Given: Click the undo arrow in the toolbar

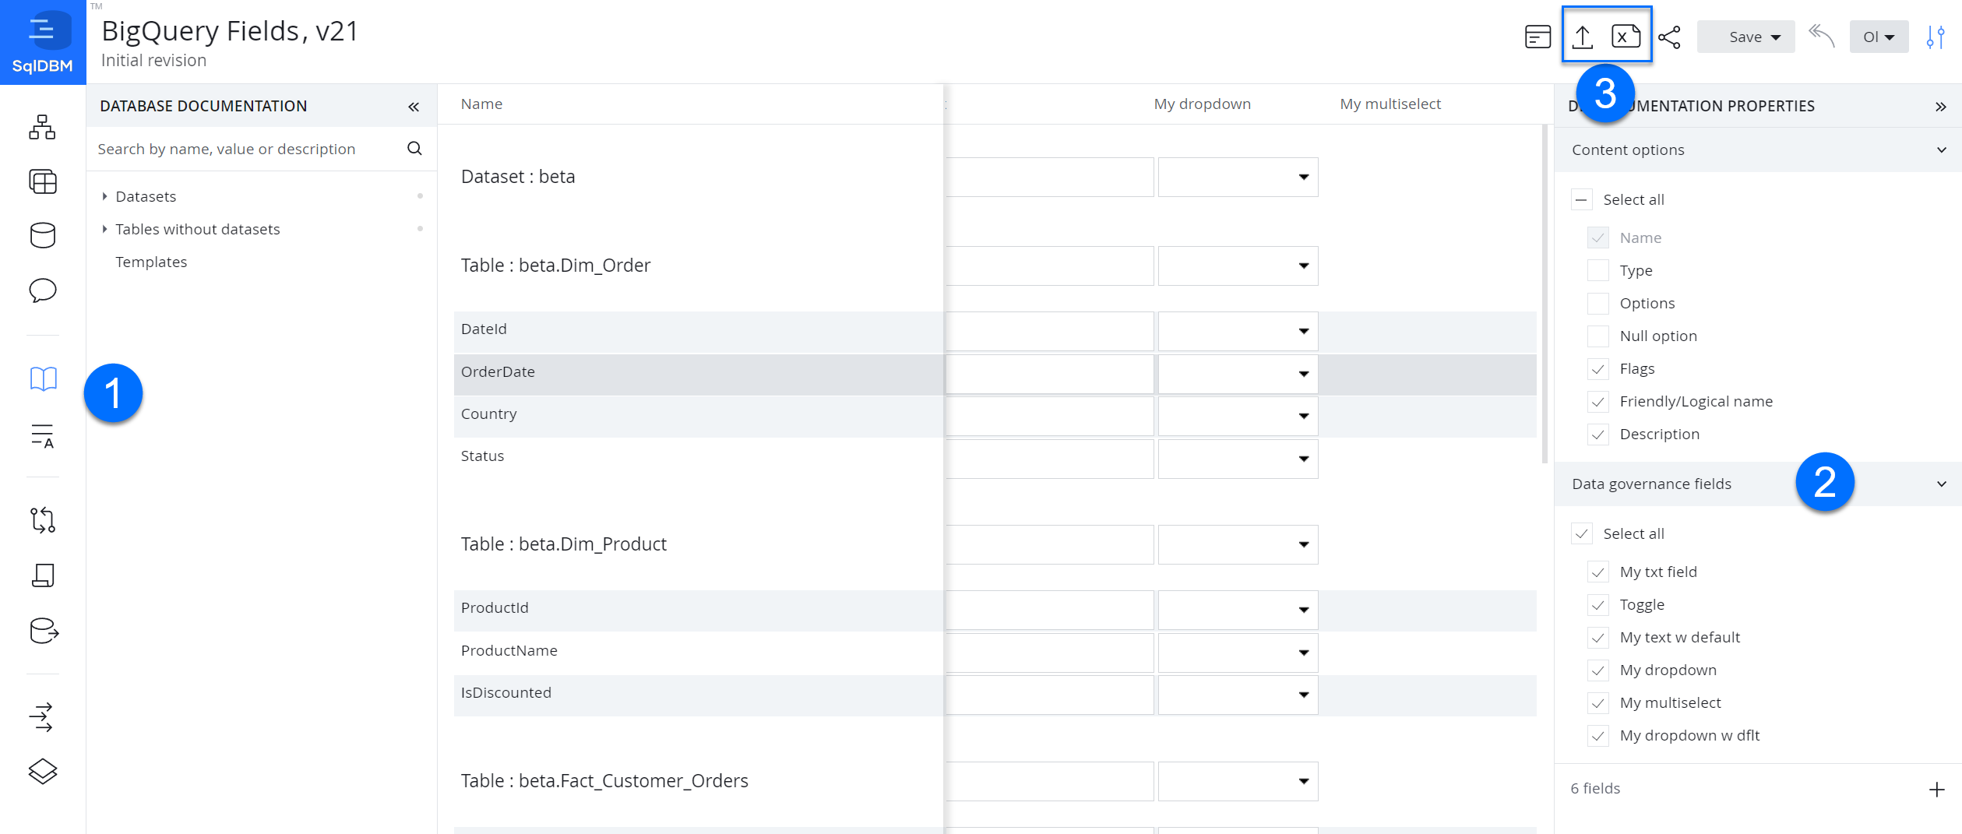Looking at the screenshot, I should [1822, 36].
